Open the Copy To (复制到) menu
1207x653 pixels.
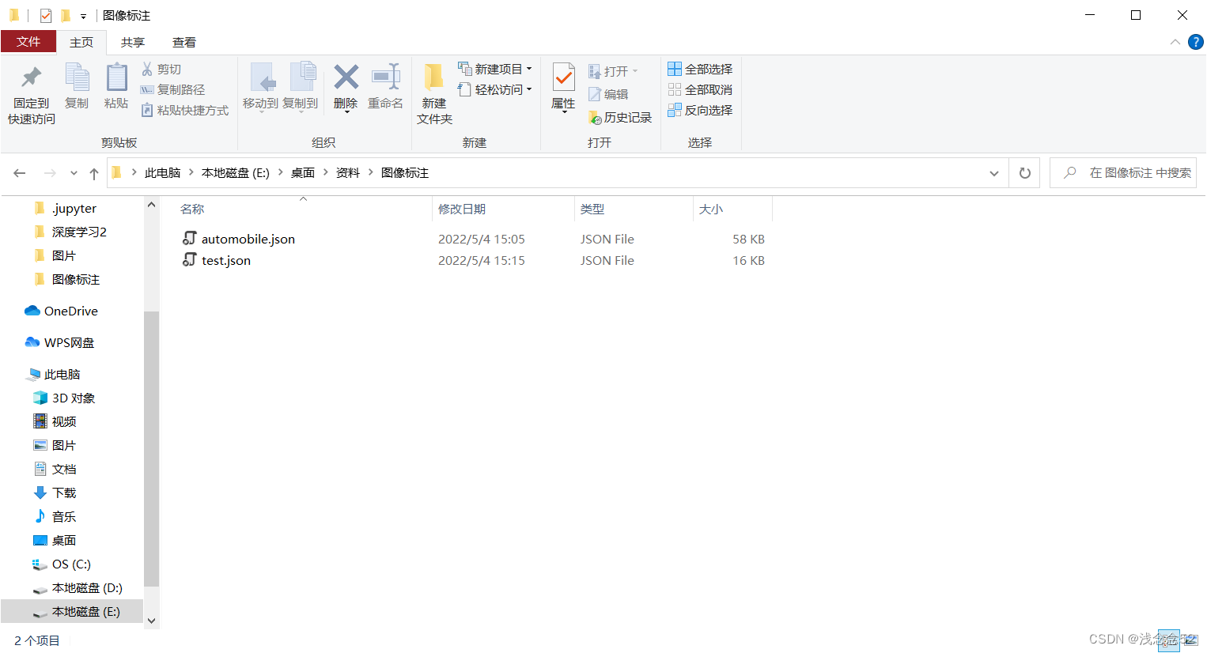point(301,87)
